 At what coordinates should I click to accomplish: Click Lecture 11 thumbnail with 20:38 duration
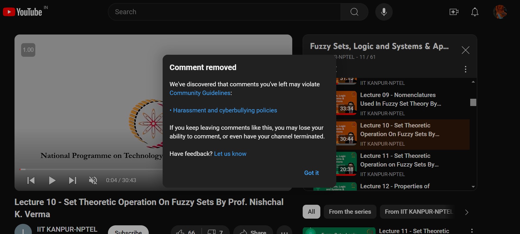(346, 163)
